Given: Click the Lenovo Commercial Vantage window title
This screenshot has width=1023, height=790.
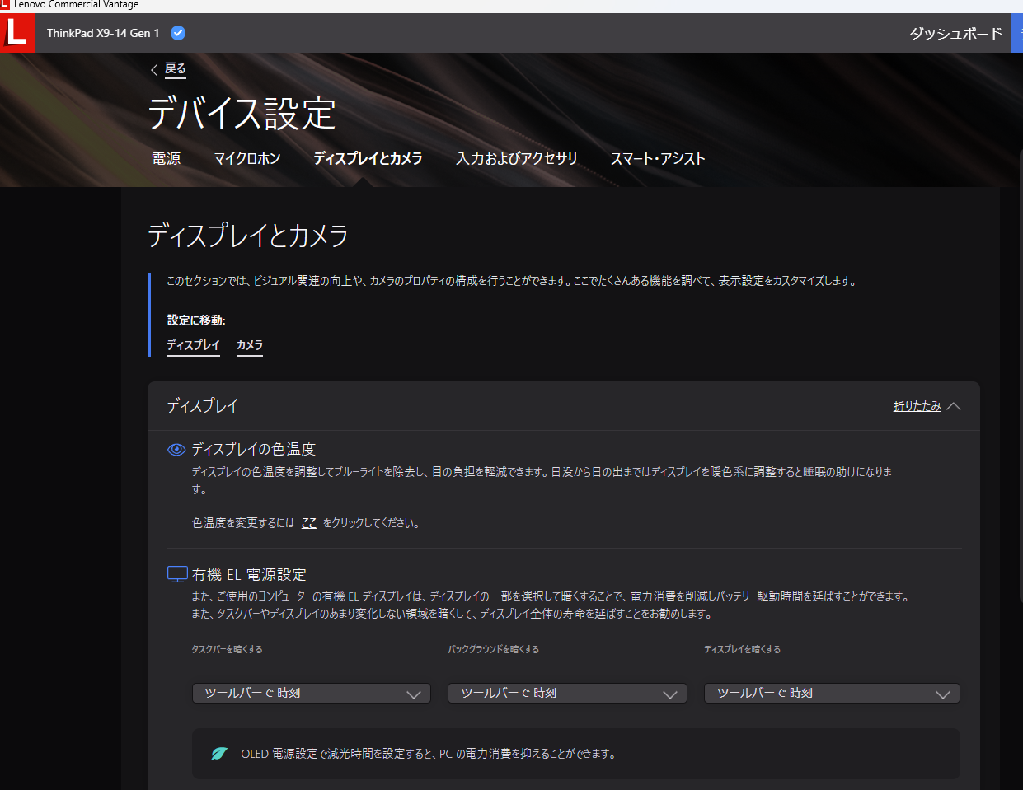Looking at the screenshot, I should click(76, 5).
